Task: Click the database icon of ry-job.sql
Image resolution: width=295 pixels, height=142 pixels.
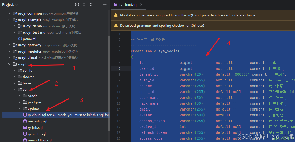Action: coord(25,128)
